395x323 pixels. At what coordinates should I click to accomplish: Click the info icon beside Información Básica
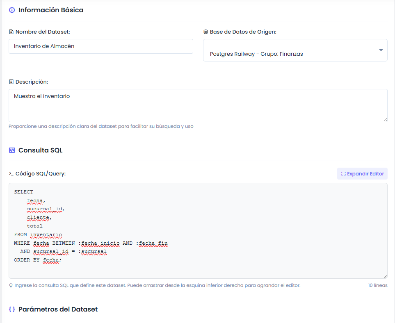tap(11, 10)
